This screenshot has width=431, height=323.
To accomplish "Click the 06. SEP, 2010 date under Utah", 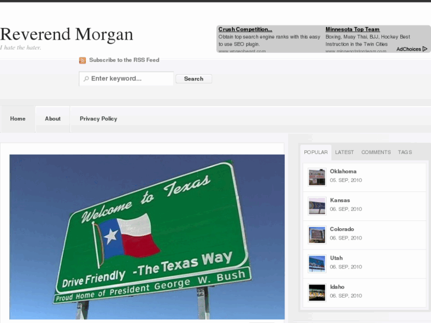I will tap(346, 267).
